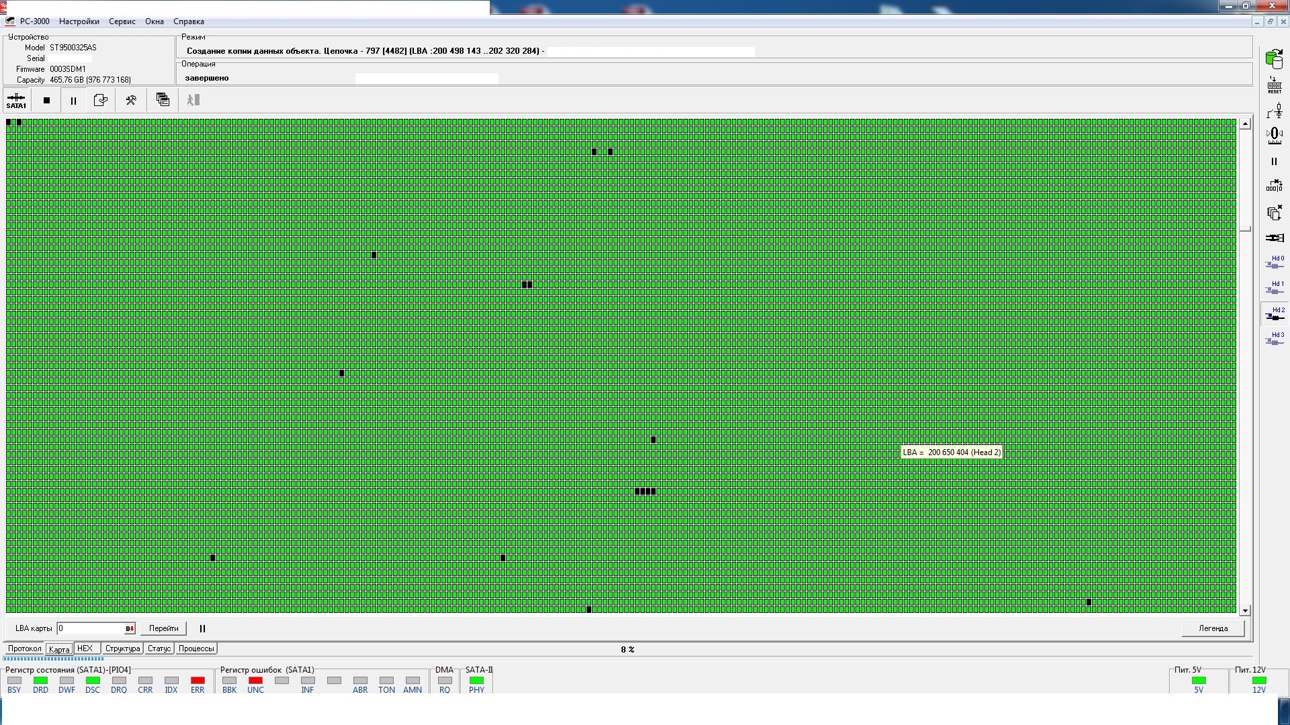Click the Перейти button
Screen dimensions: 1290x725
pyautogui.click(x=164, y=628)
